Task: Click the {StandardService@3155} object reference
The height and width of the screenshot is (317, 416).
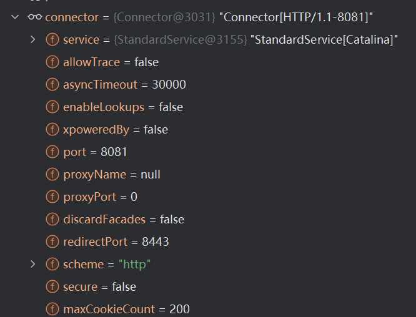Action: coord(180,40)
